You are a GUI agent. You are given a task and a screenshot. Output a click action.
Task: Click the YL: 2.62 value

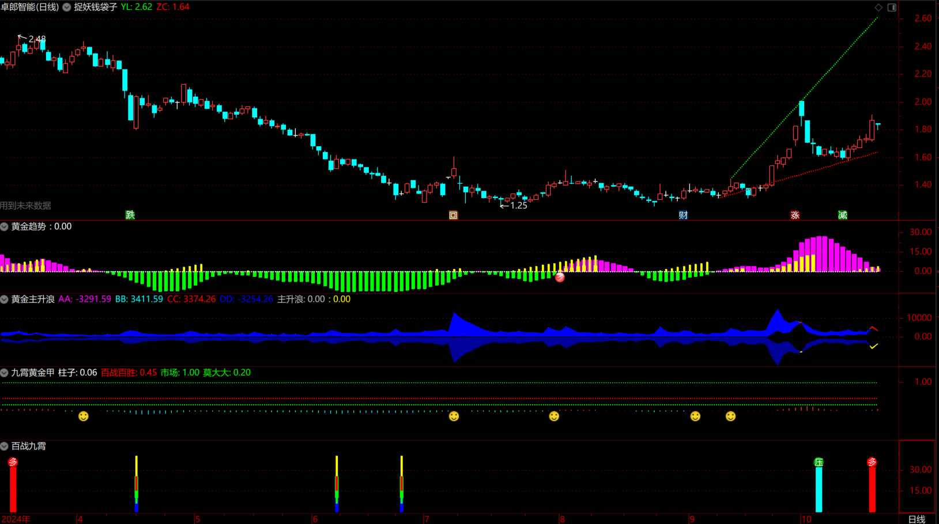137,7
